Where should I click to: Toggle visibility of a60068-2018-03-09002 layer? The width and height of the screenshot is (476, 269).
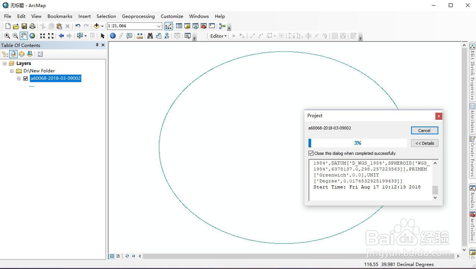click(x=26, y=79)
